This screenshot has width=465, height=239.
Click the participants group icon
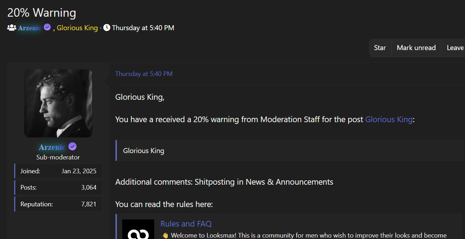coord(12,28)
